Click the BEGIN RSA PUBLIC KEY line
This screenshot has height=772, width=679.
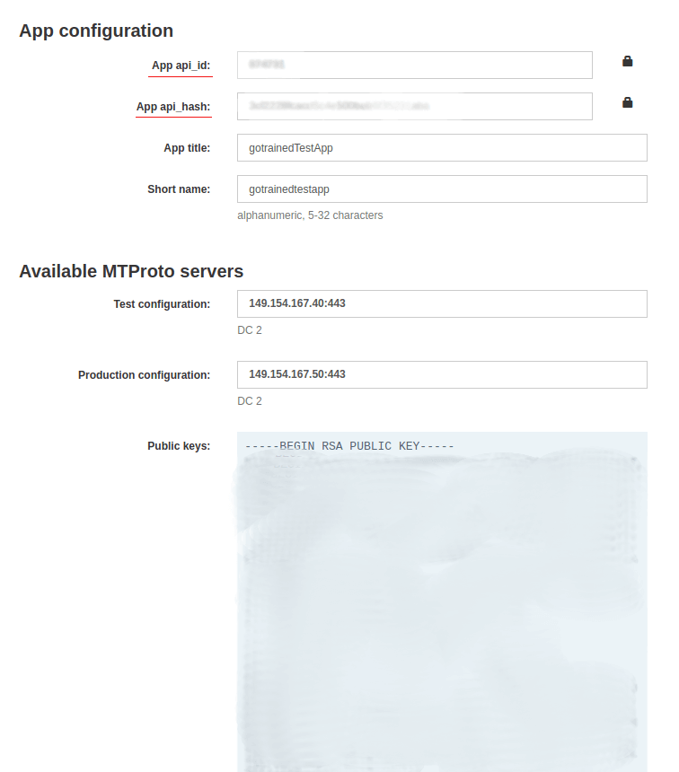pyautogui.click(x=349, y=446)
